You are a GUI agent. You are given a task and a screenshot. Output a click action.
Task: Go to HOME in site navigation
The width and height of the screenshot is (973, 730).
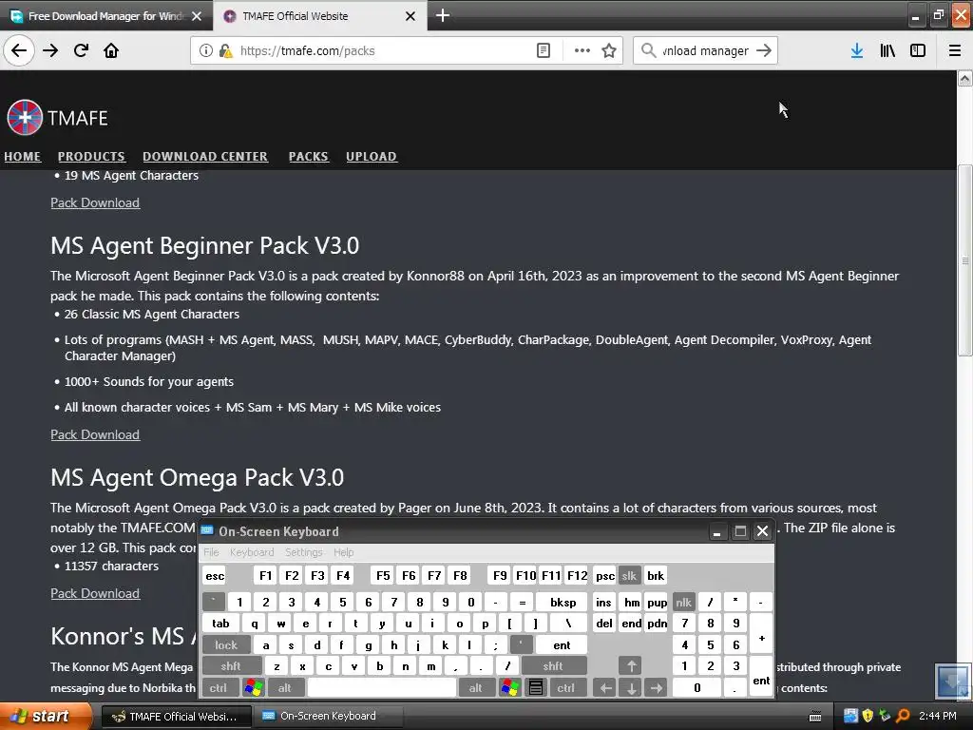(x=23, y=157)
